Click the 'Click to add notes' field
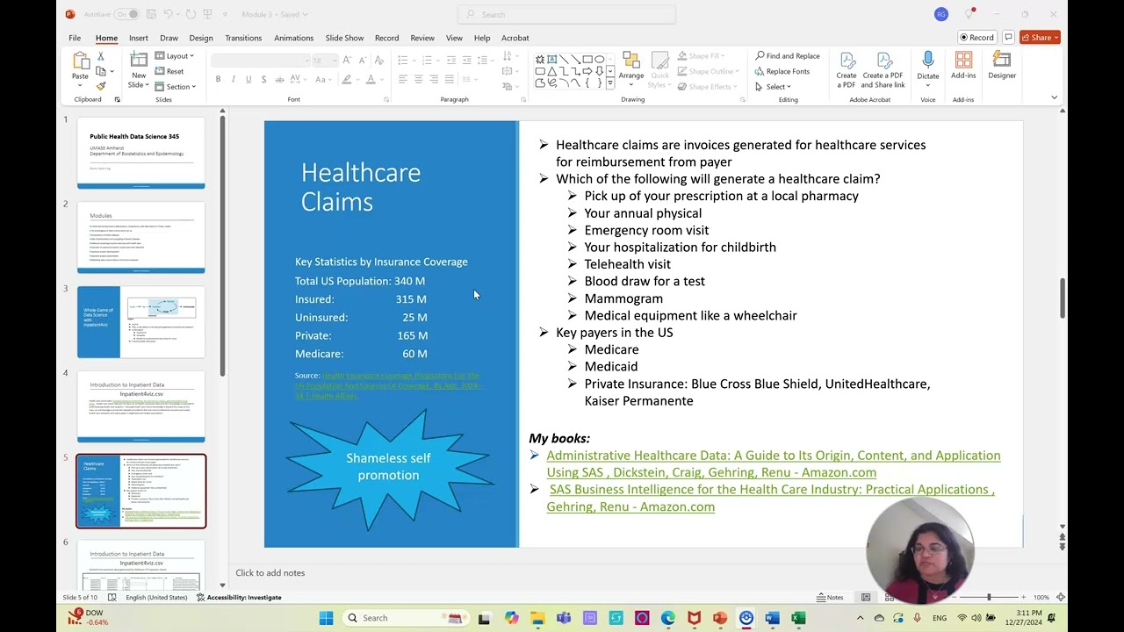Viewport: 1124px width, 632px height. (x=270, y=573)
